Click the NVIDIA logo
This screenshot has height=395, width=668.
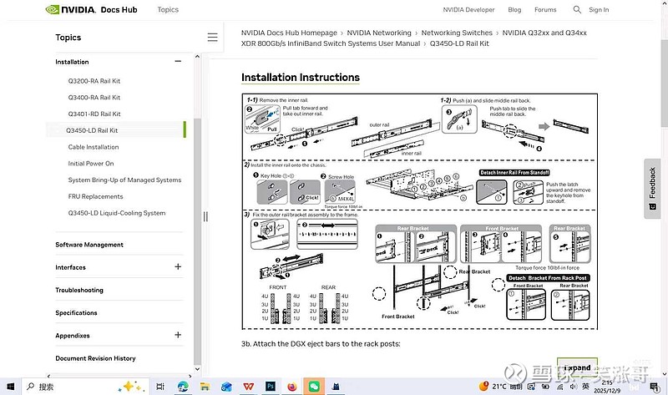point(70,9)
